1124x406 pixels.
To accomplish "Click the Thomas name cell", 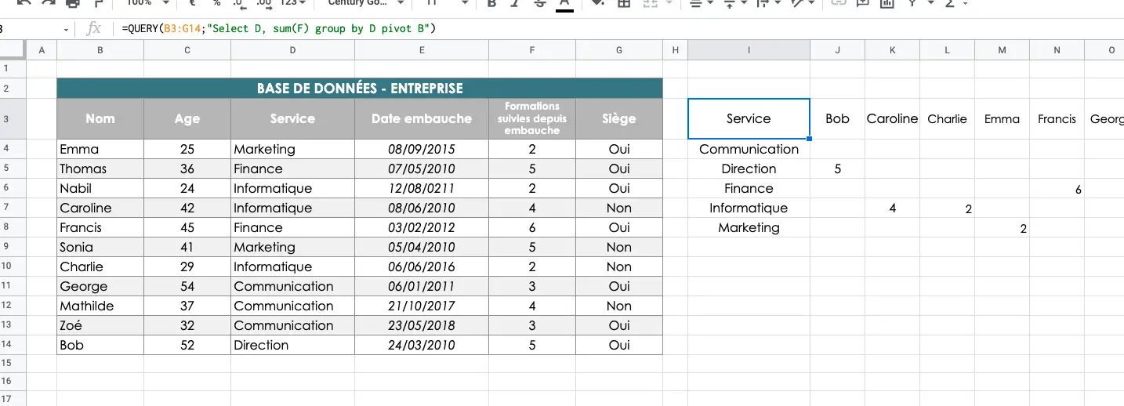I will click(x=100, y=169).
